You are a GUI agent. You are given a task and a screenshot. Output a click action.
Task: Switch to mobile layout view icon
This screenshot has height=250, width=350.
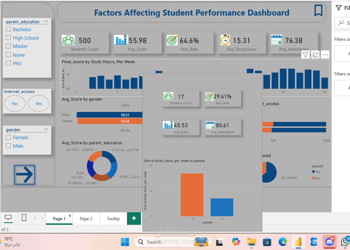[x=24, y=218]
